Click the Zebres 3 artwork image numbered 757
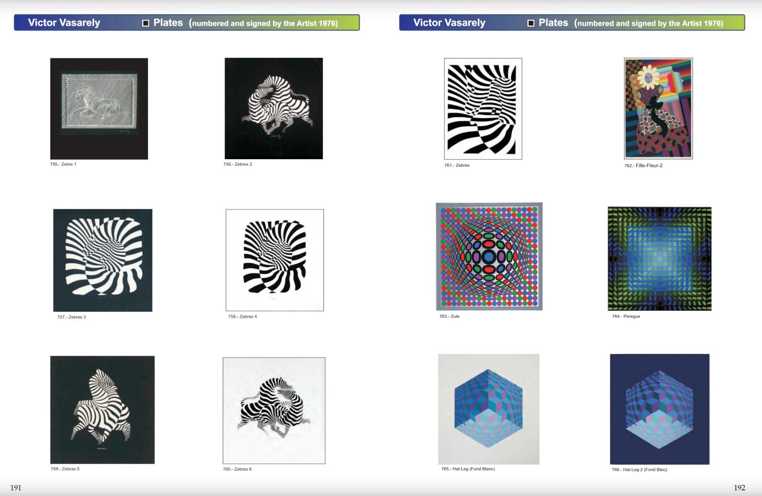This screenshot has height=496, width=762. point(103,260)
